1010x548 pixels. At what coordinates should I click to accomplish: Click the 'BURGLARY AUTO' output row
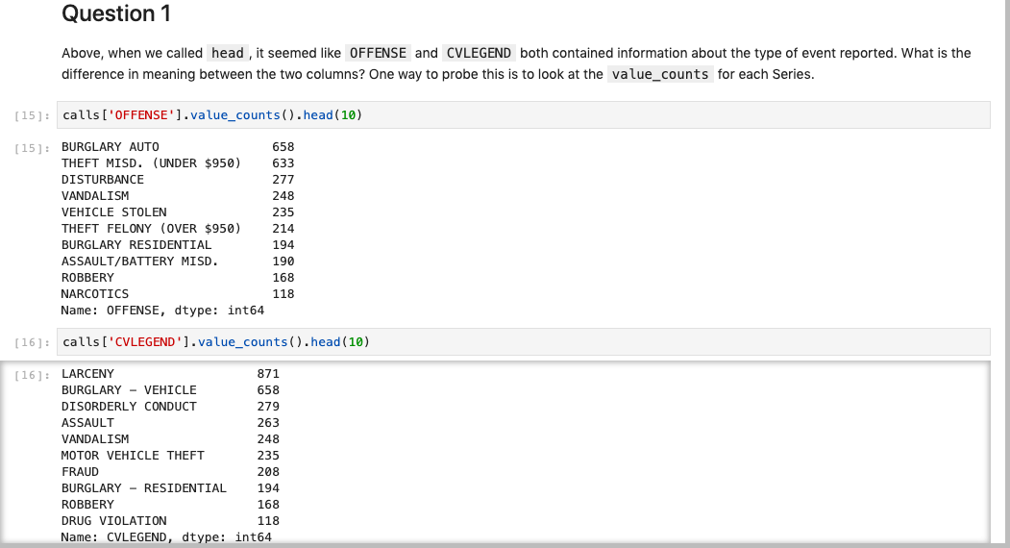(178, 147)
